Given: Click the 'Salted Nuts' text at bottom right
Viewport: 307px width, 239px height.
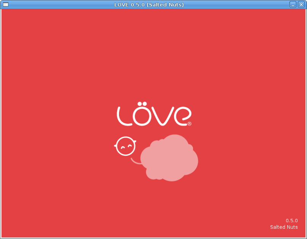Looking at the screenshot, I should 284,227.
